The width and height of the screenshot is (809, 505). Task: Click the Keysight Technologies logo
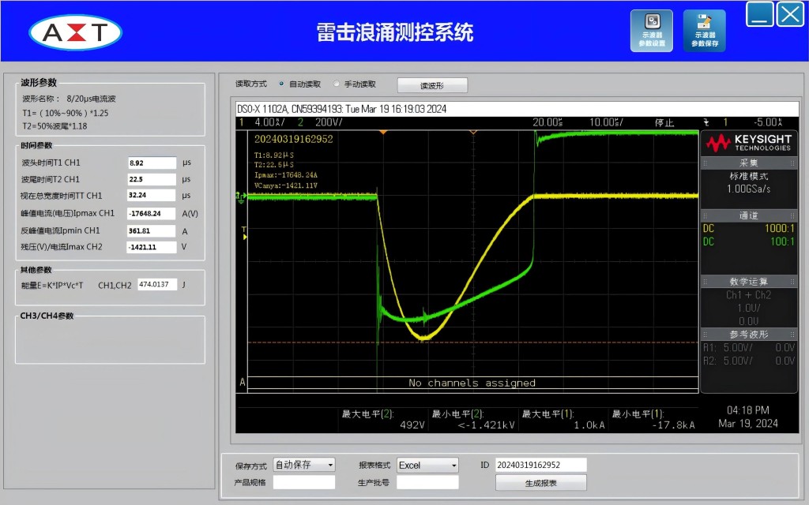(747, 143)
